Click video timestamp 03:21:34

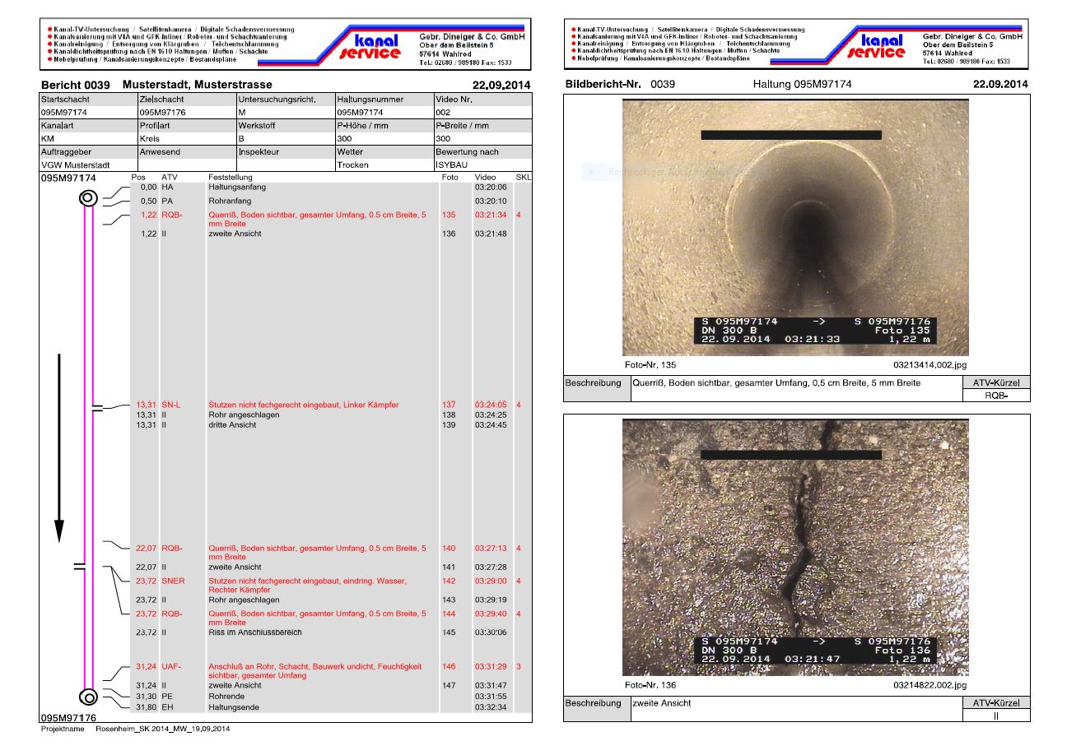[x=491, y=215]
